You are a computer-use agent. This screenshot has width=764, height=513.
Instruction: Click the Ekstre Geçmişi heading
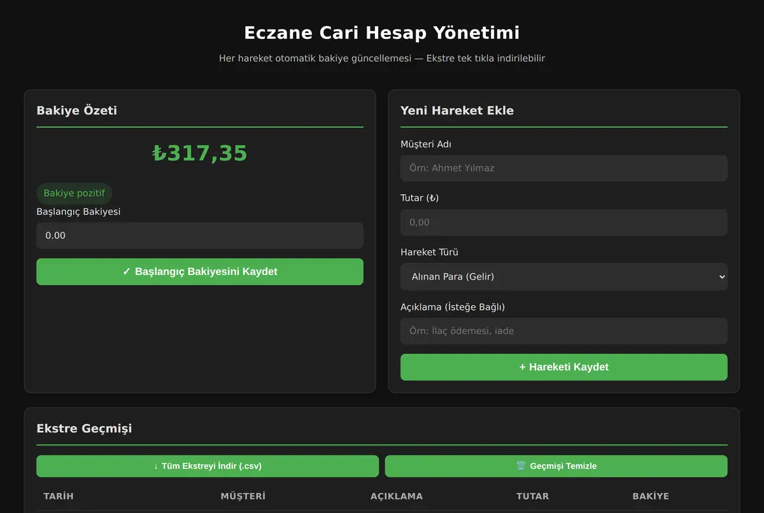84,428
